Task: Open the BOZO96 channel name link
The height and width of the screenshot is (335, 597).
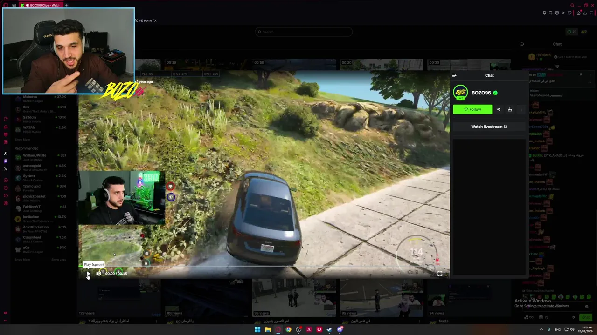Action: 481,93
